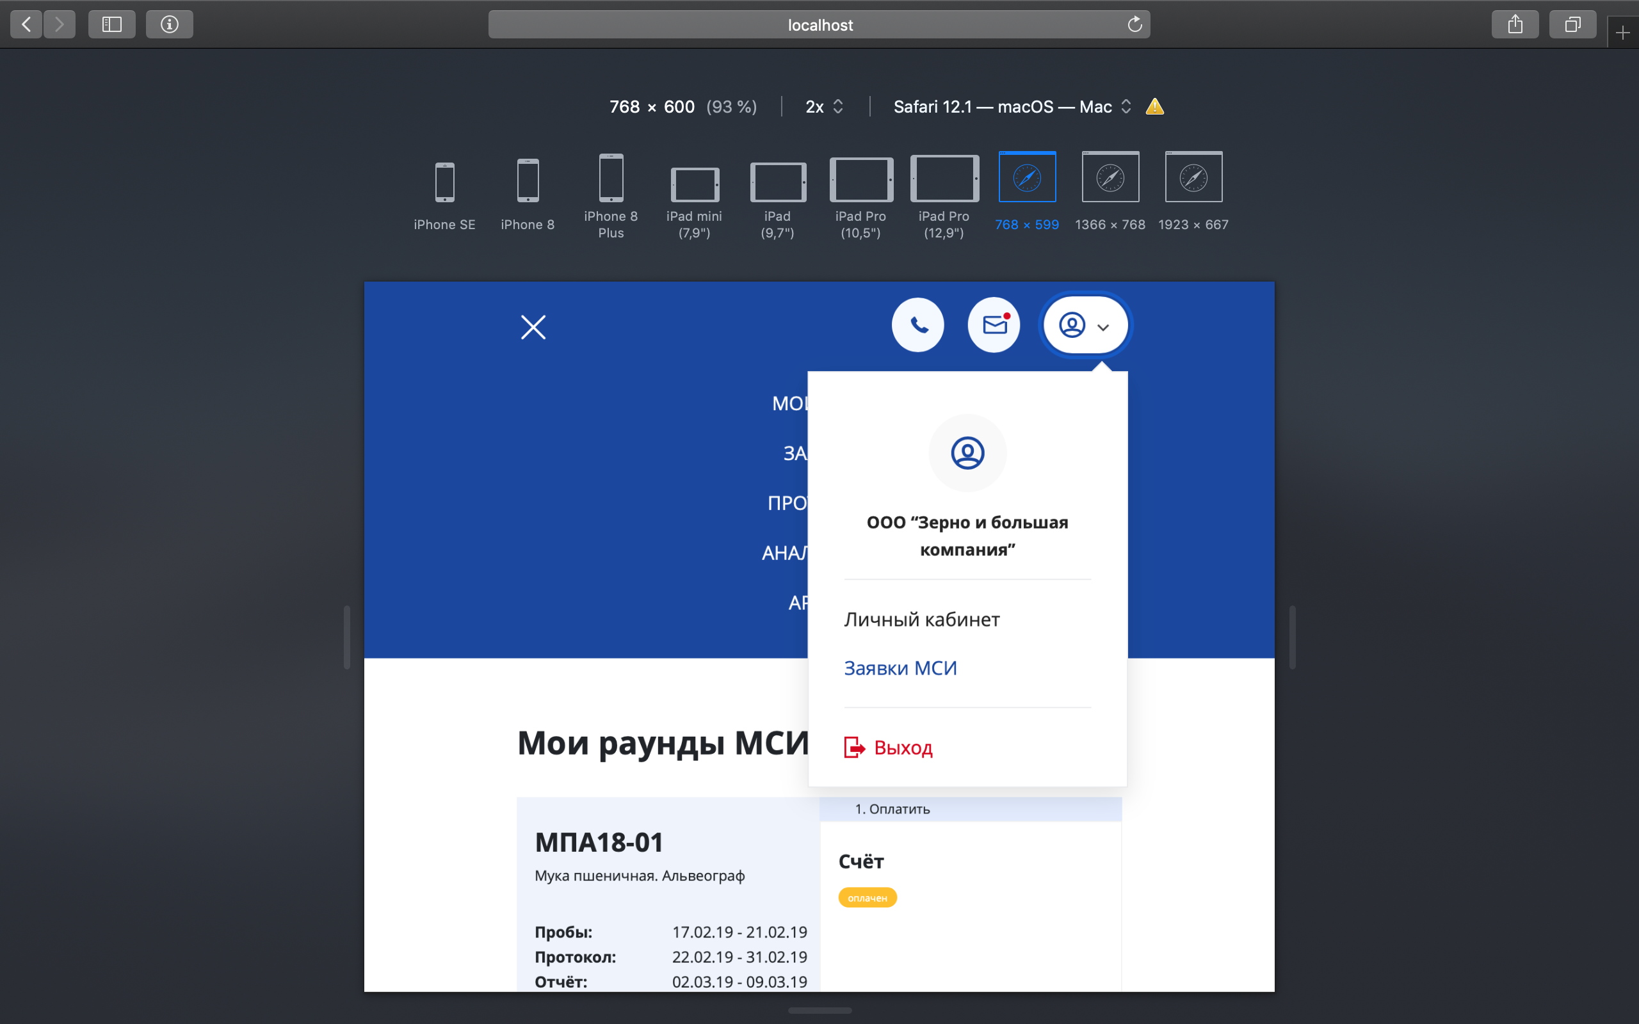Click the phone call icon button

click(x=917, y=325)
